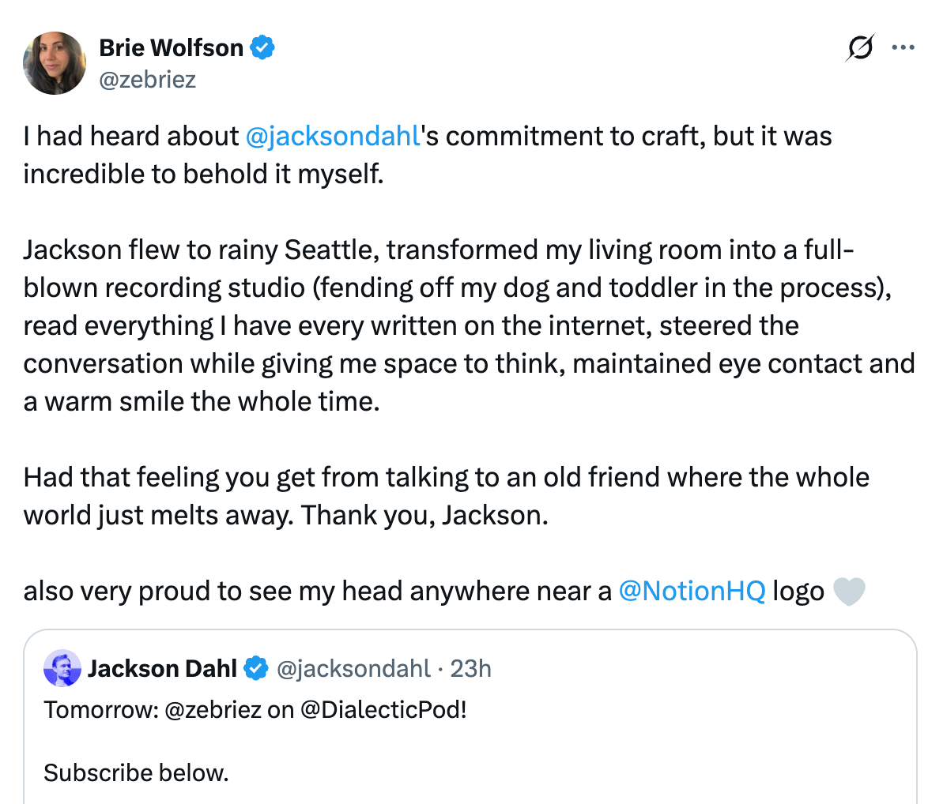Click the verified badge beside Brie Wolfson
Screen dimensions: 928x804
[262, 48]
